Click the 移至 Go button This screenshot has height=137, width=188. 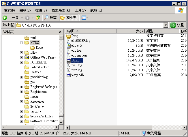point(177,25)
